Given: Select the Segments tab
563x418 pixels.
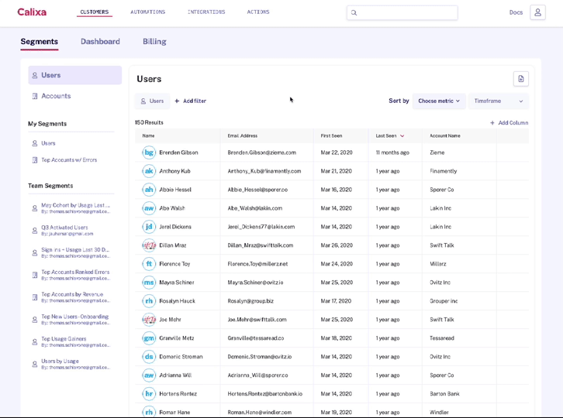Looking at the screenshot, I should [39, 42].
